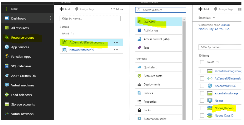The height and width of the screenshot is (125, 244).
Task: Click the Nodus virtual machine icon
Action: 210,101
